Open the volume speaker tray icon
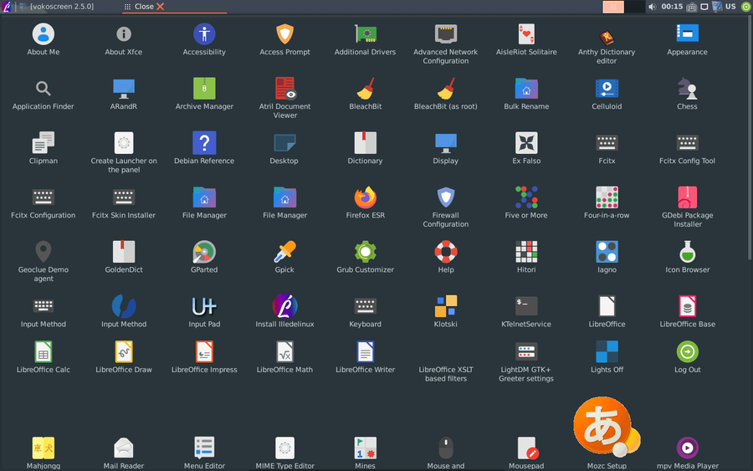The width and height of the screenshot is (753, 471). tap(652, 7)
